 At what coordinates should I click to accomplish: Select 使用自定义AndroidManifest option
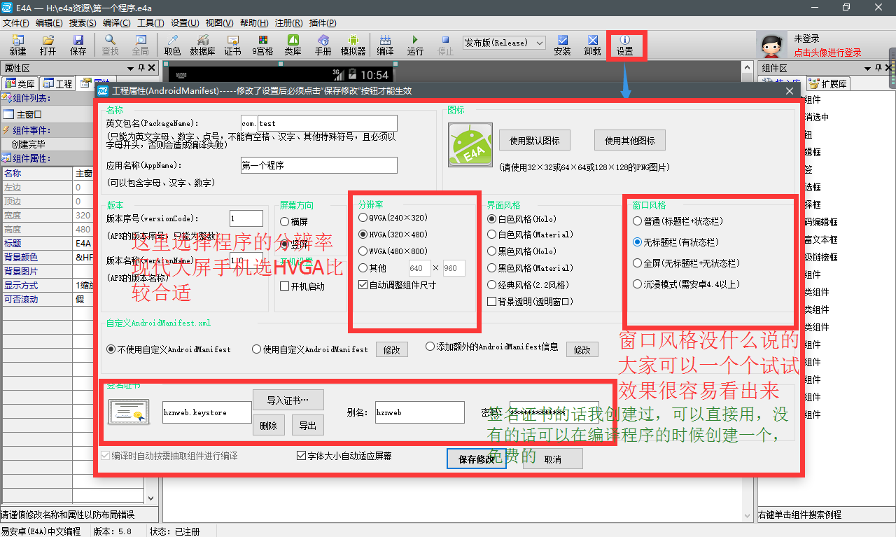click(257, 349)
